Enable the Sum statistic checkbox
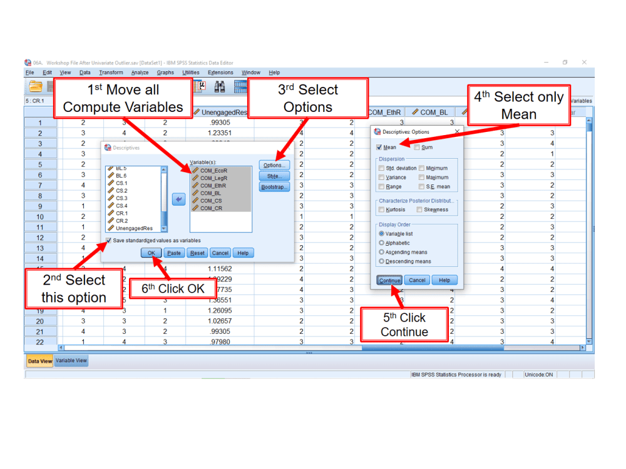The height and width of the screenshot is (469, 626). point(416,147)
